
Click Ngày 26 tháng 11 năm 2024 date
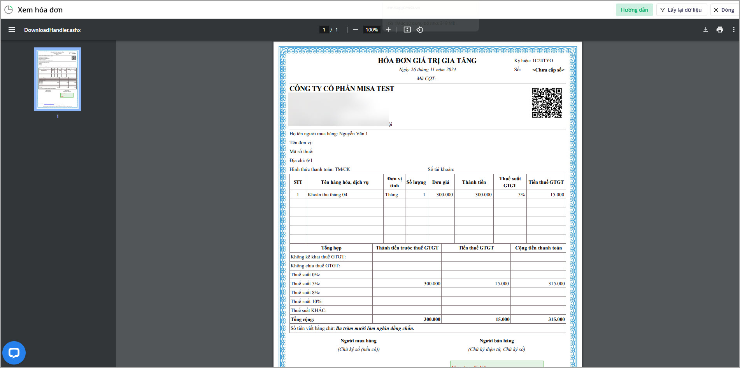(x=427, y=70)
